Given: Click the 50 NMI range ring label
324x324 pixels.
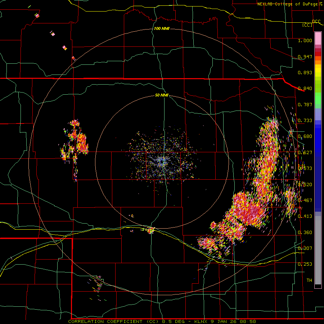Looking at the screenshot, I should pos(162,95).
